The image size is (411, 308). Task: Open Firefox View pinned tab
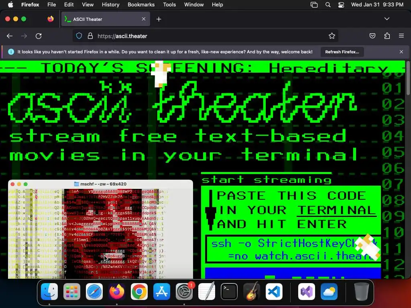pyautogui.click(x=51, y=19)
